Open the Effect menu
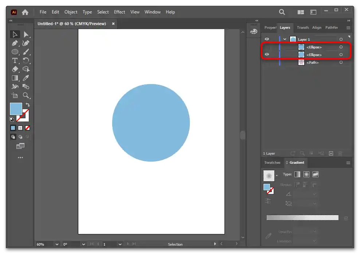Image resolution: width=360 pixels, height=254 pixels. click(x=120, y=12)
